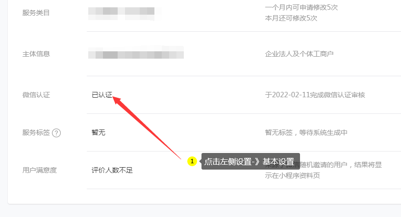Click the 点击左侧设置-》基本设置 tooltip
The width and height of the screenshot is (401, 217).
[251, 161]
